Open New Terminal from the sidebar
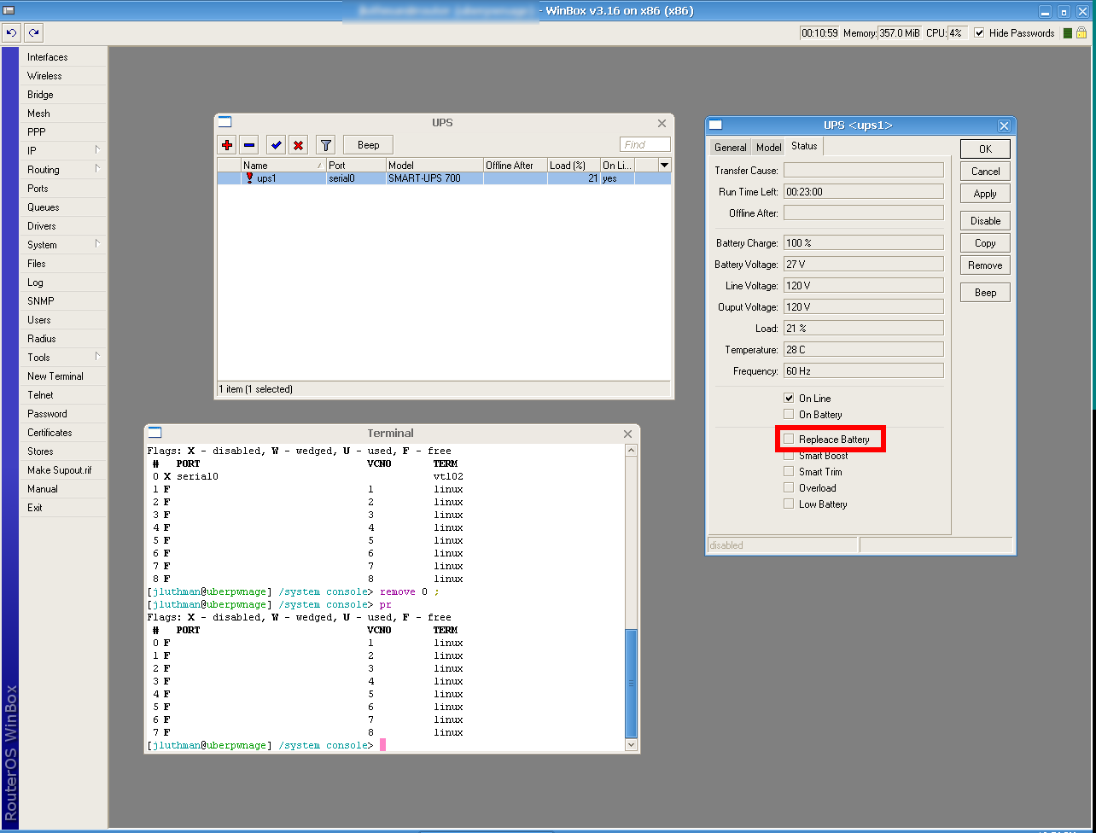Screen dimensions: 1096x833 point(55,376)
